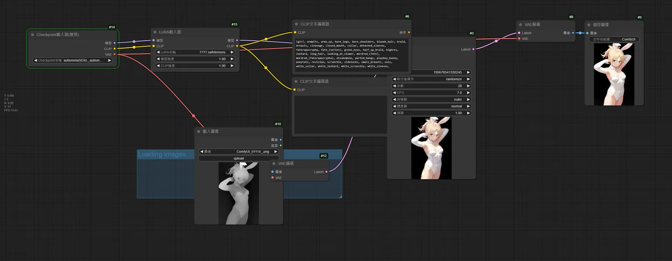The width and height of the screenshot is (672, 261).
Task: Increase the seed 195678541330245 with its right arrow
Action: (x=468, y=72)
